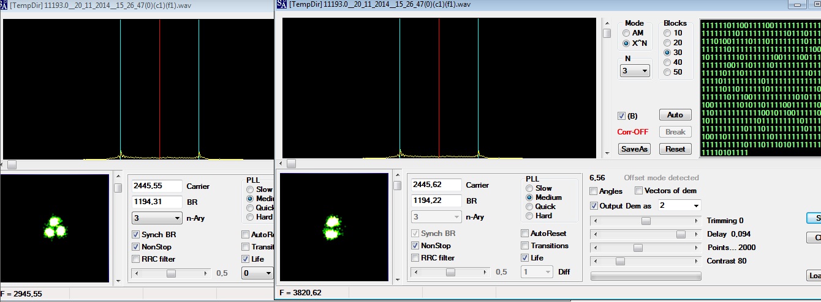Click the Delay slider handle
Image resolution: width=821 pixels, height=302 pixels.
(681, 235)
